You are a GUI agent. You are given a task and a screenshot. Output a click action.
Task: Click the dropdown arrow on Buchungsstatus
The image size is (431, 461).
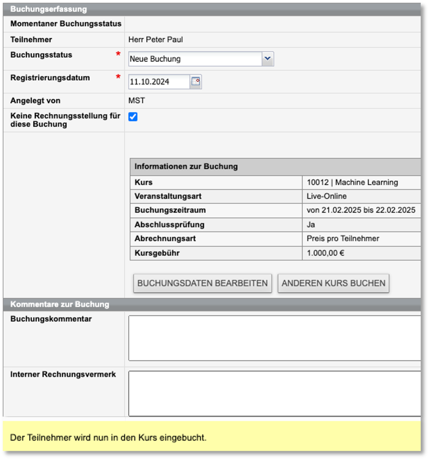tap(267, 58)
